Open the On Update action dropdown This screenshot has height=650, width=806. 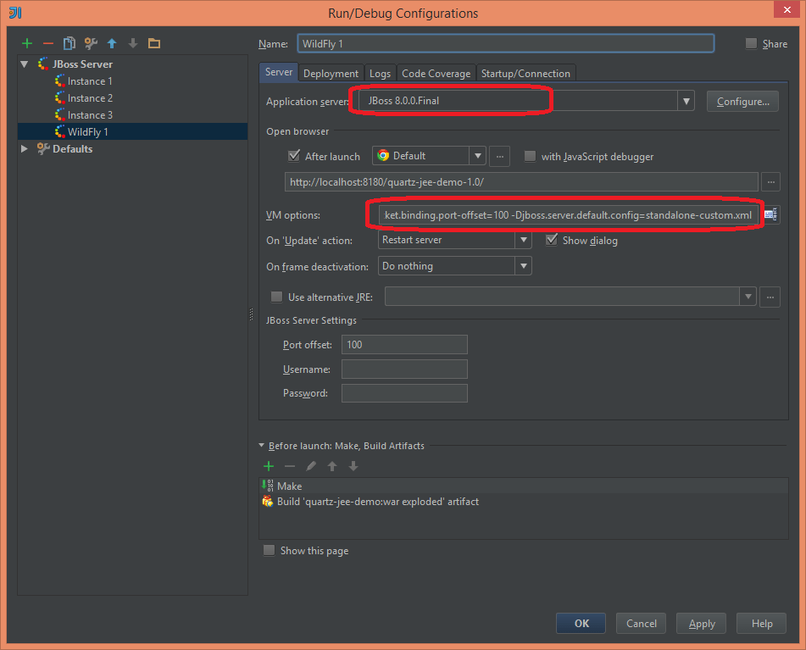523,241
